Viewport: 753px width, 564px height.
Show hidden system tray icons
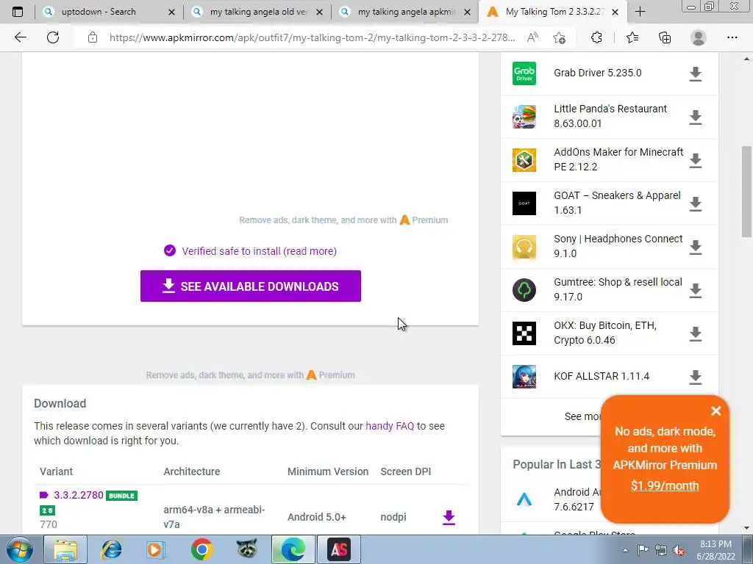(625, 551)
